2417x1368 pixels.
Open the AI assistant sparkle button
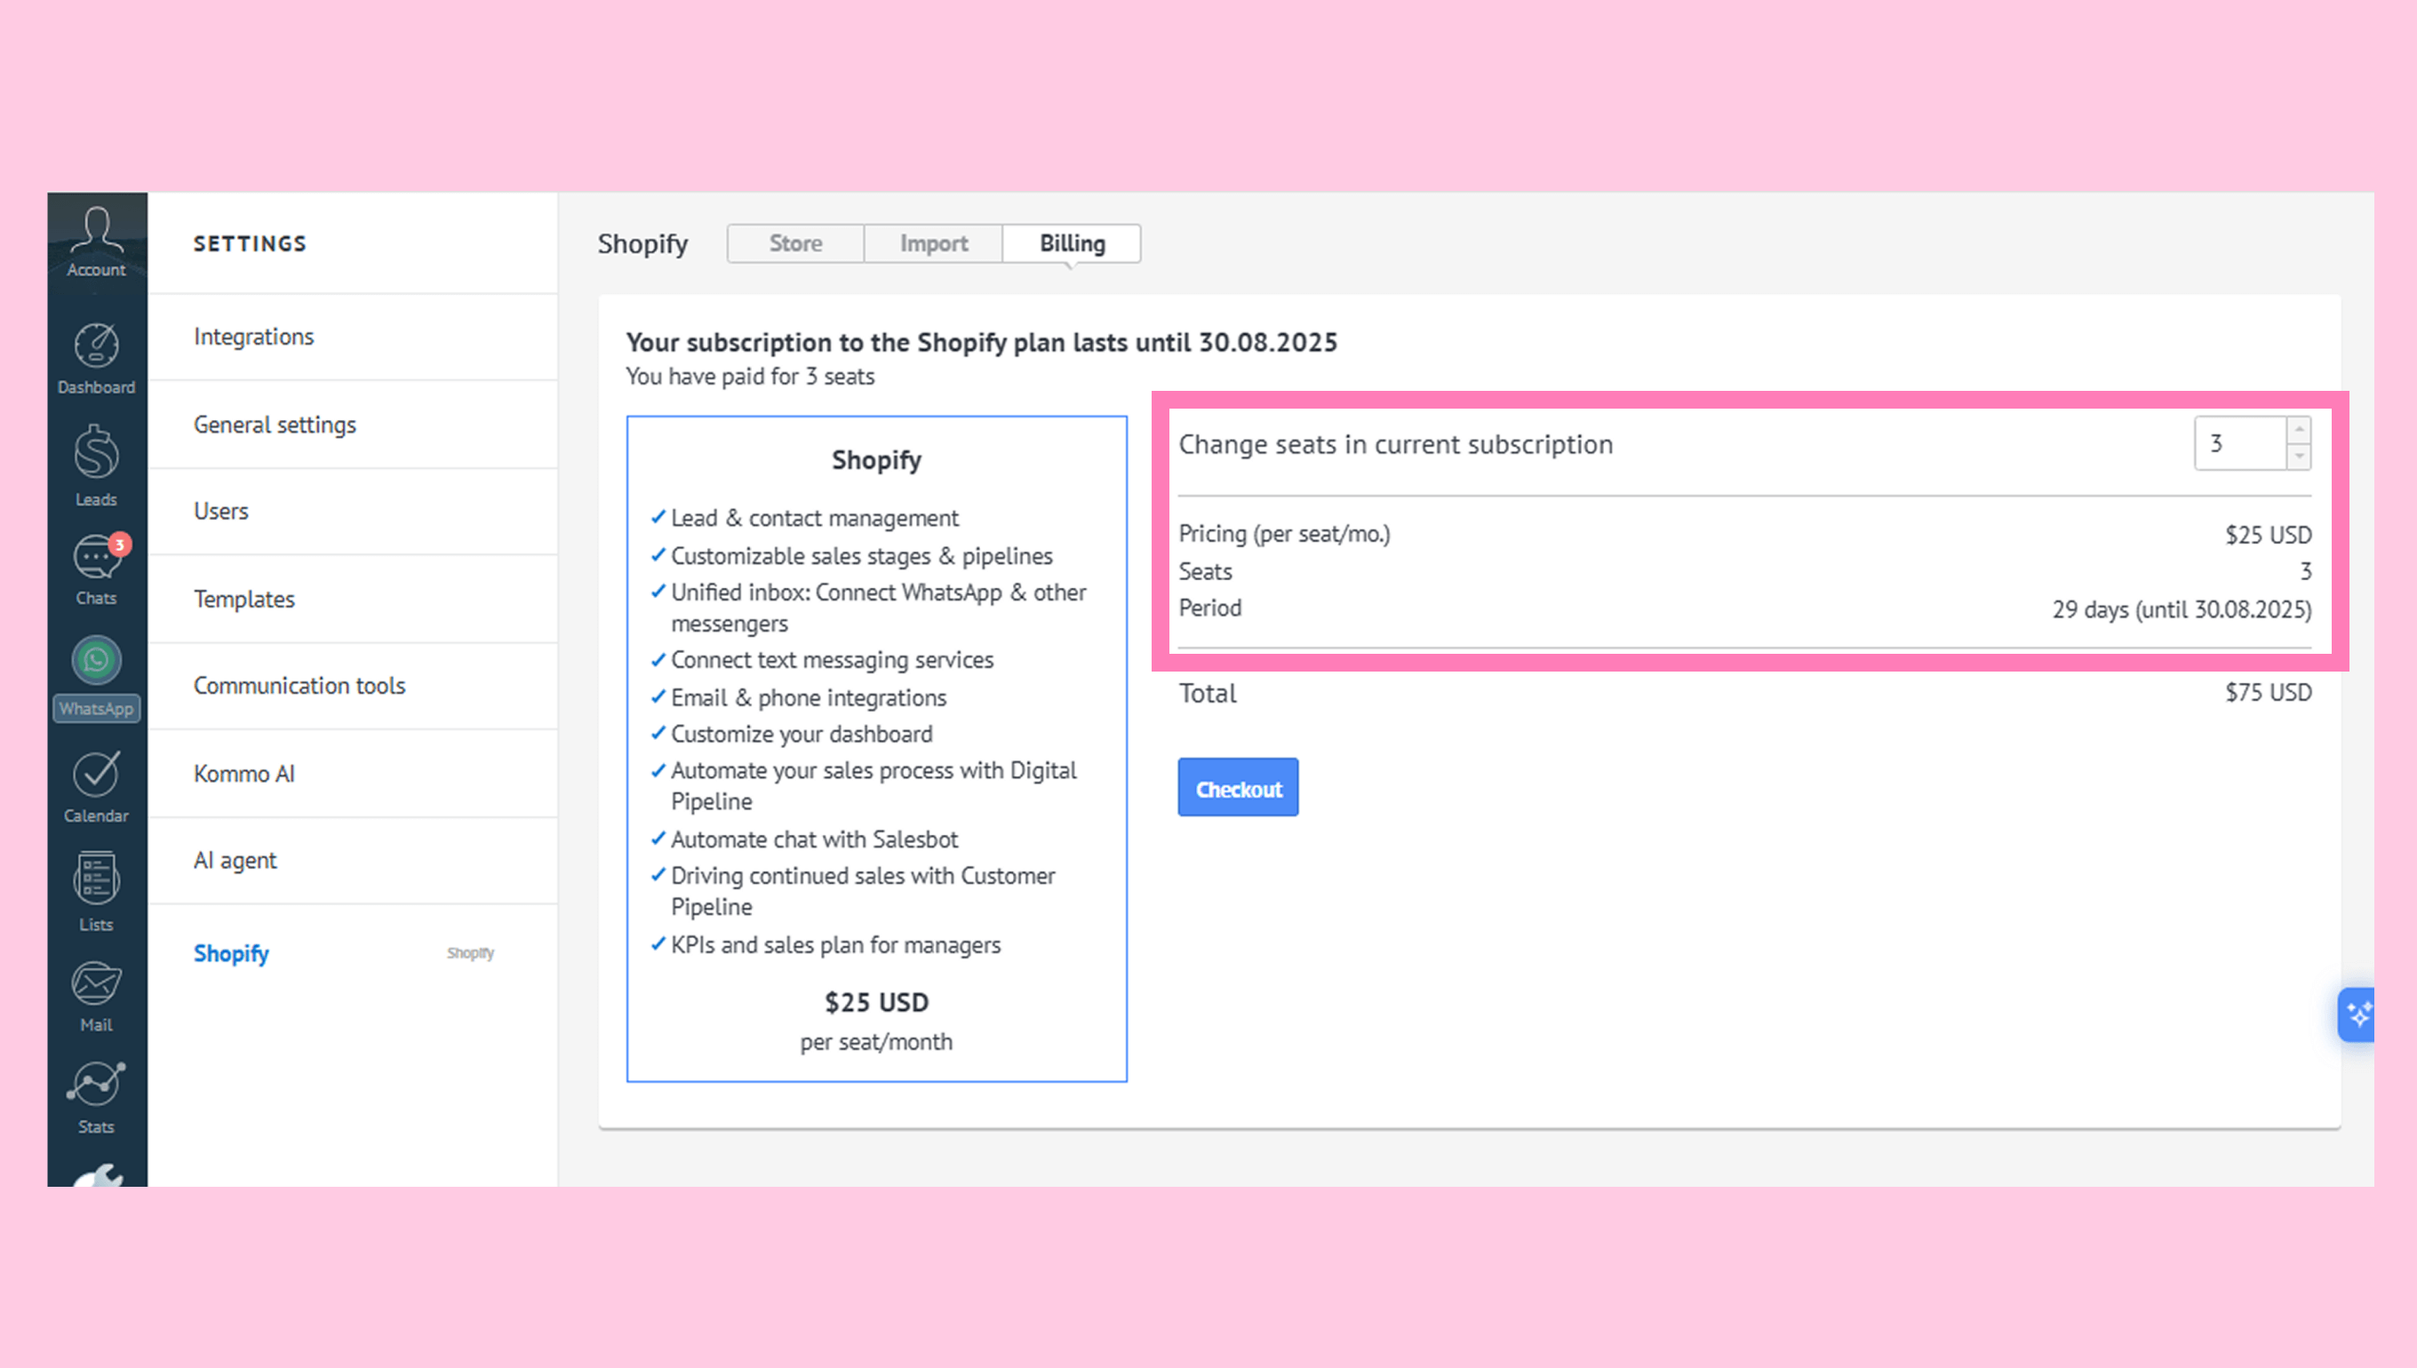click(x=2357, y=1014)
